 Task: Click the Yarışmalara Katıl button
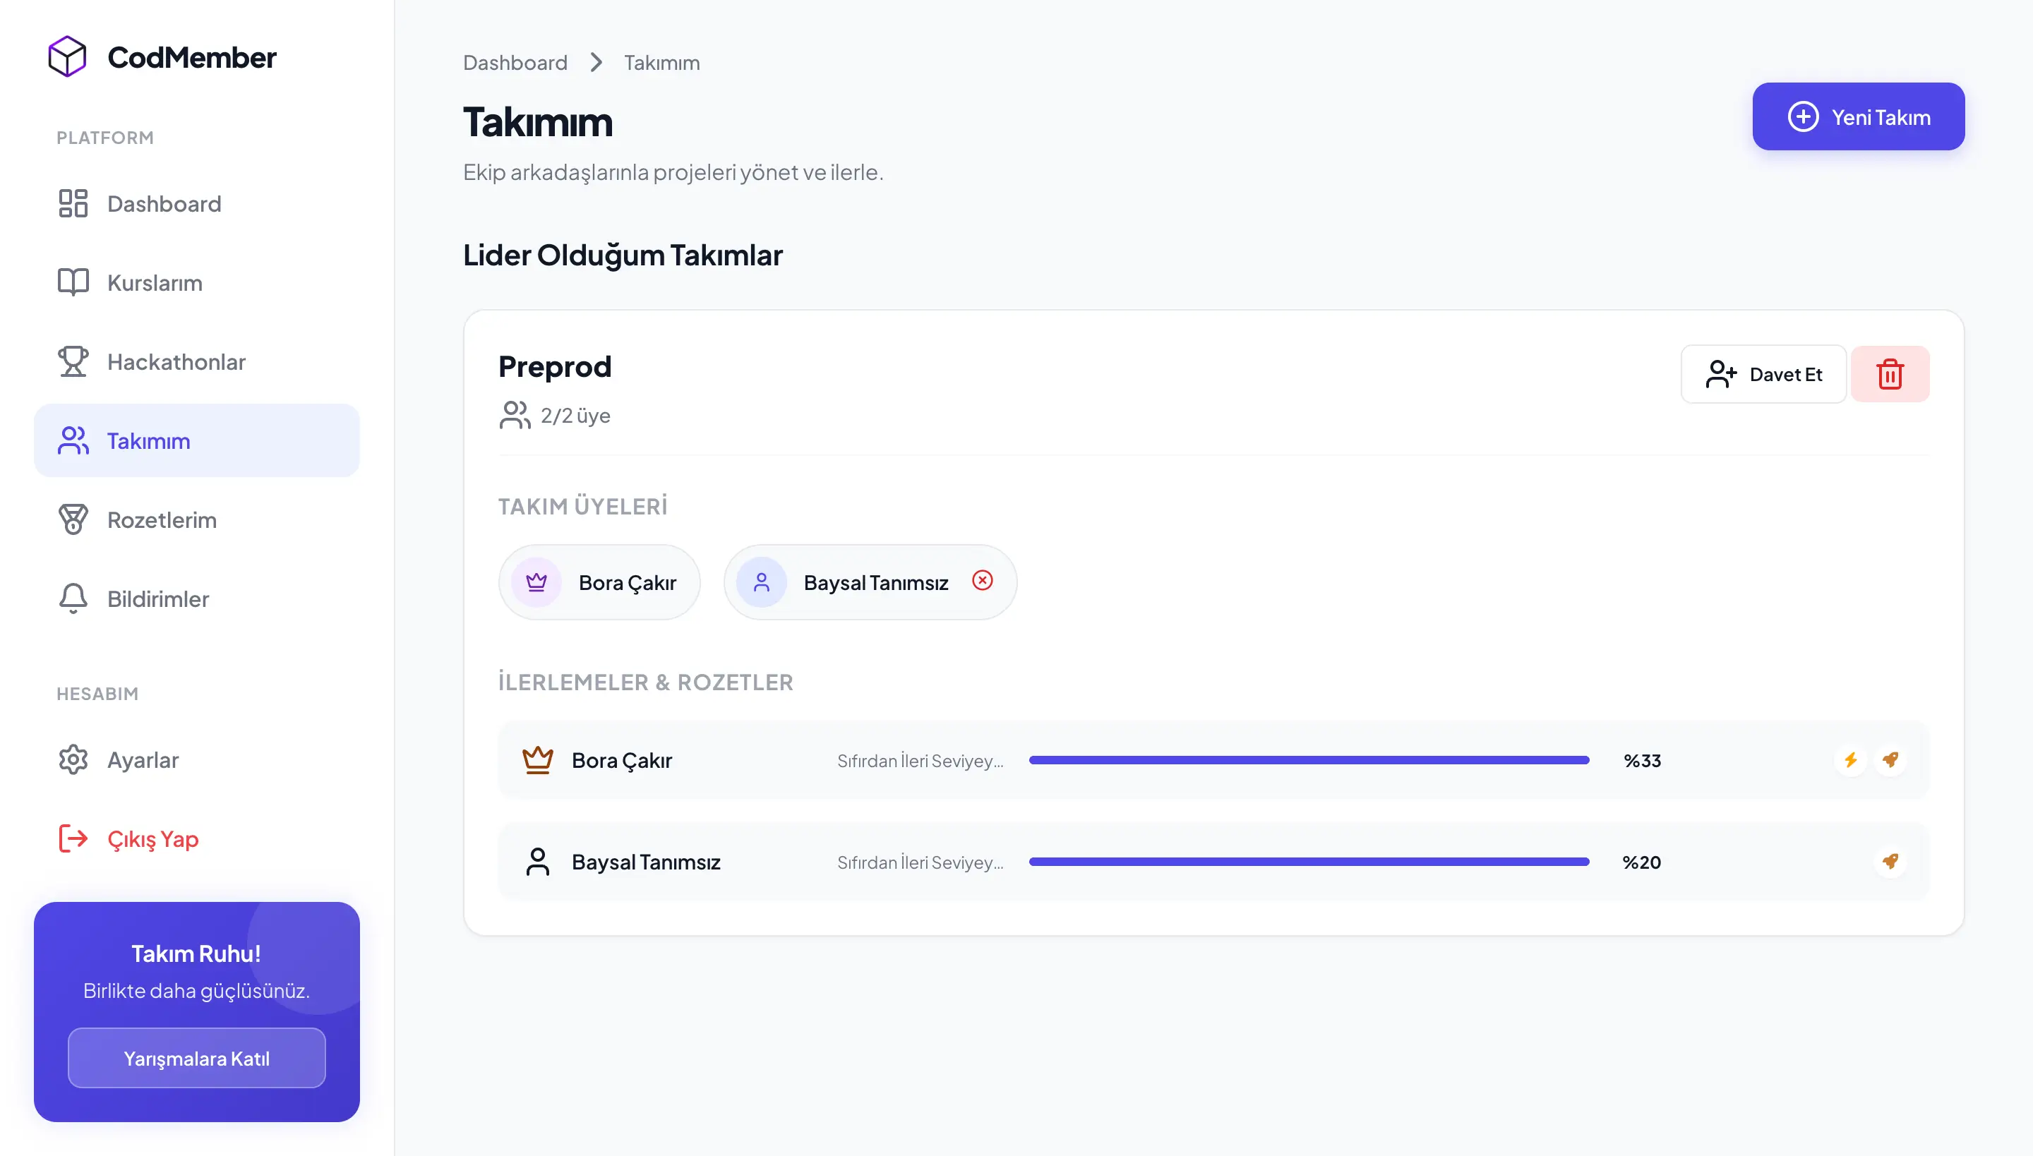click(196, 1059)
